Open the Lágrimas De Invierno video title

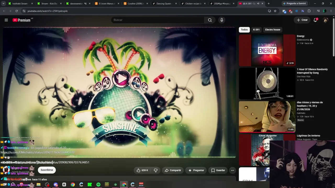point(309,136)
